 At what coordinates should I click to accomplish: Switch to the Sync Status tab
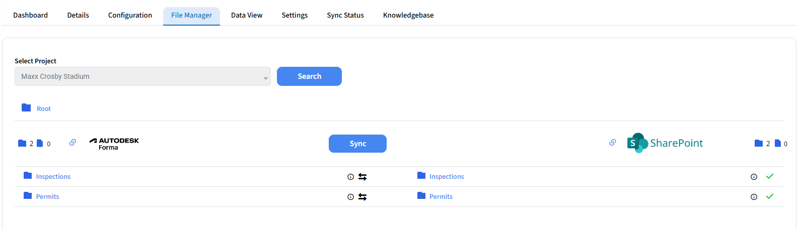(x=345, y=15)
